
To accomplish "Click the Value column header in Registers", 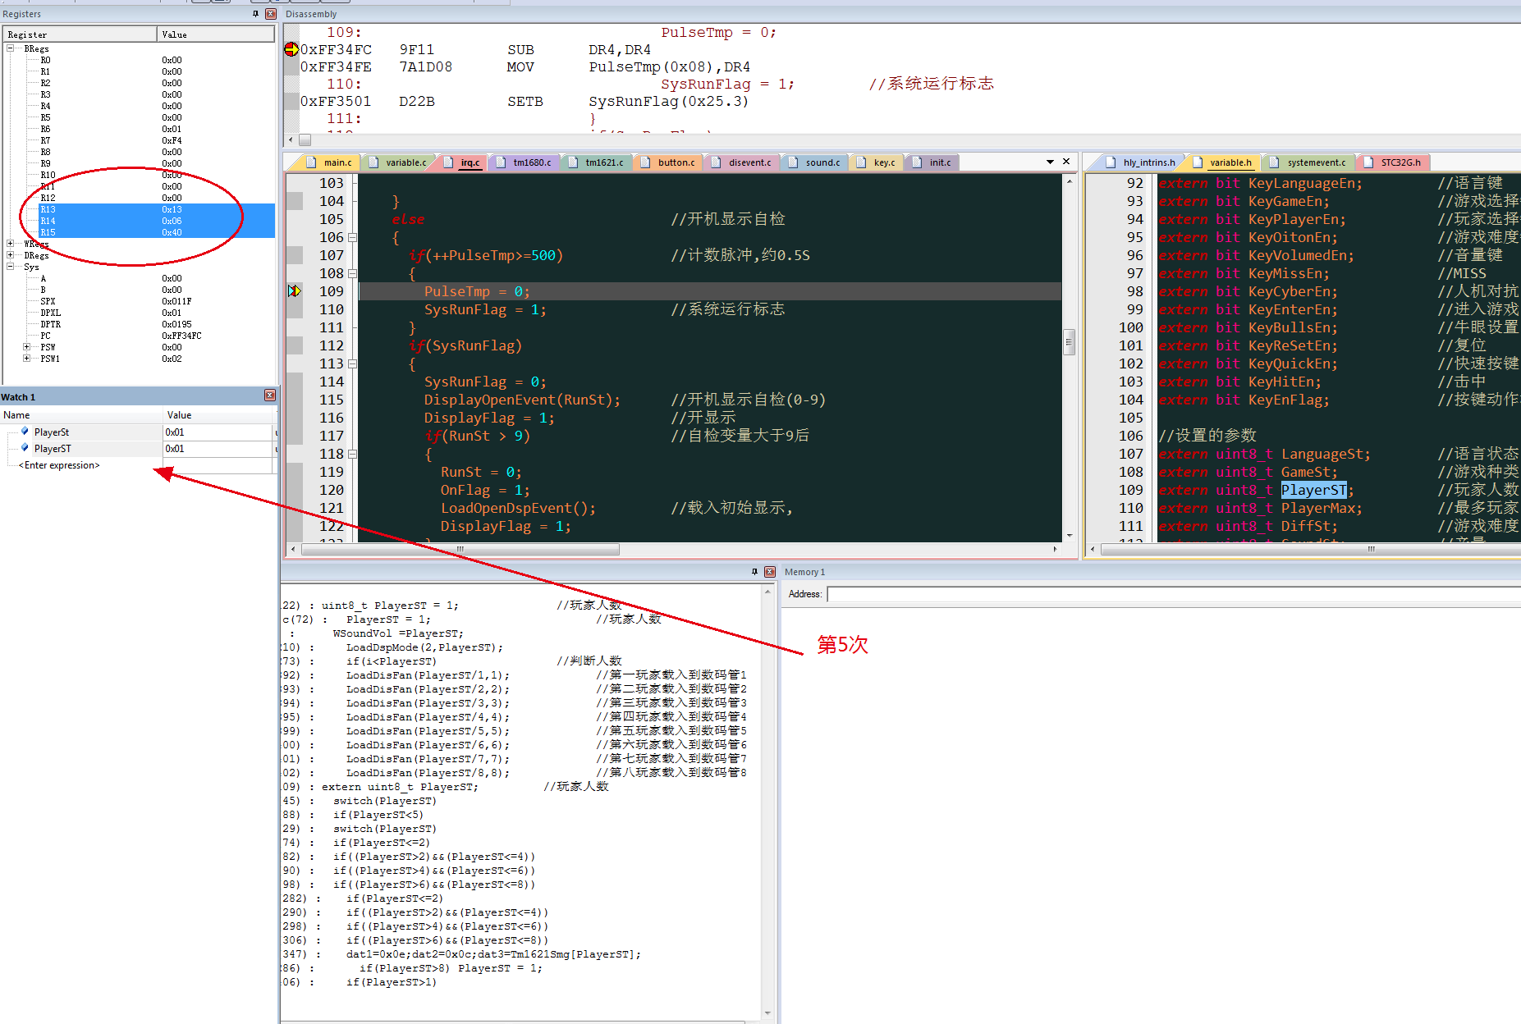I will (x=216, y=34).
